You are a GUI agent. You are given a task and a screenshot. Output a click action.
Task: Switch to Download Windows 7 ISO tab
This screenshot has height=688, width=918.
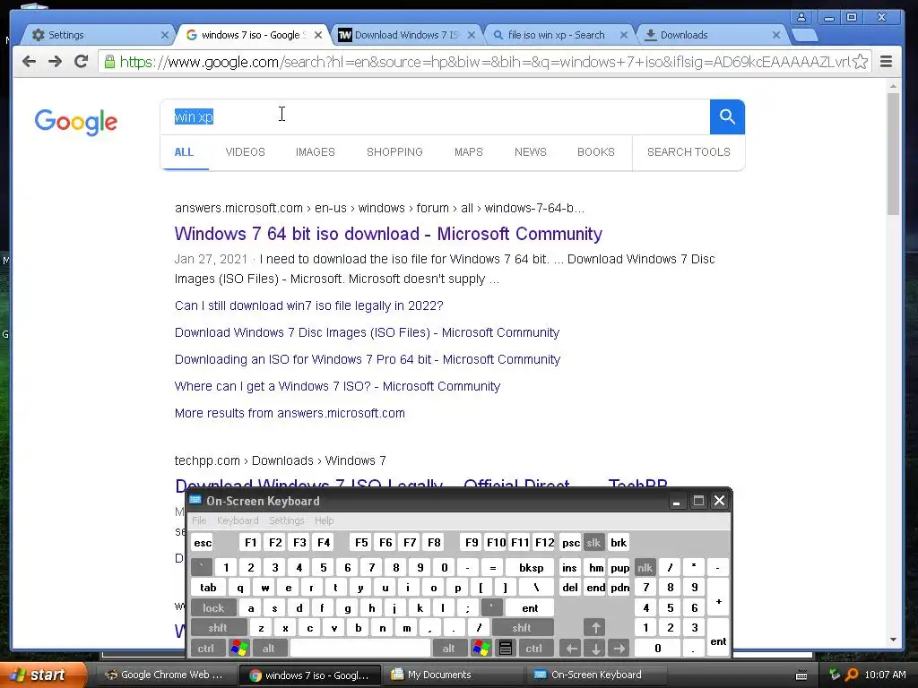tap(406, 35)
